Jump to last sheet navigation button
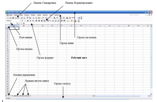 click(x=12, y=96)
